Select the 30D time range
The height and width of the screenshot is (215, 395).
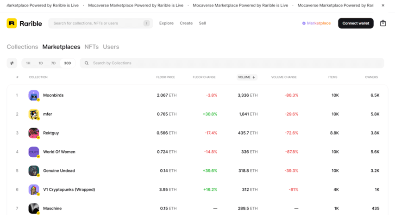pyautogui.click(x=67, y=63)
